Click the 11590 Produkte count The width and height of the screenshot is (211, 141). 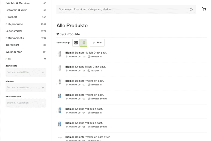click(68, 34)
